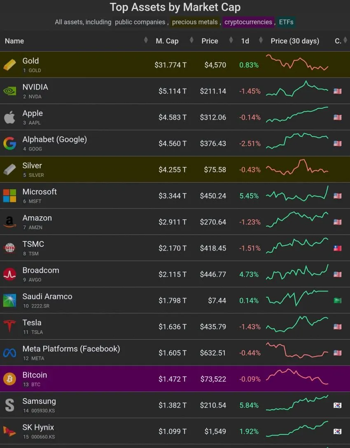Click the Broadcom red logo icon
This screenshot has height=448, width=350.
pyautogui.click(x=10, y=274)
